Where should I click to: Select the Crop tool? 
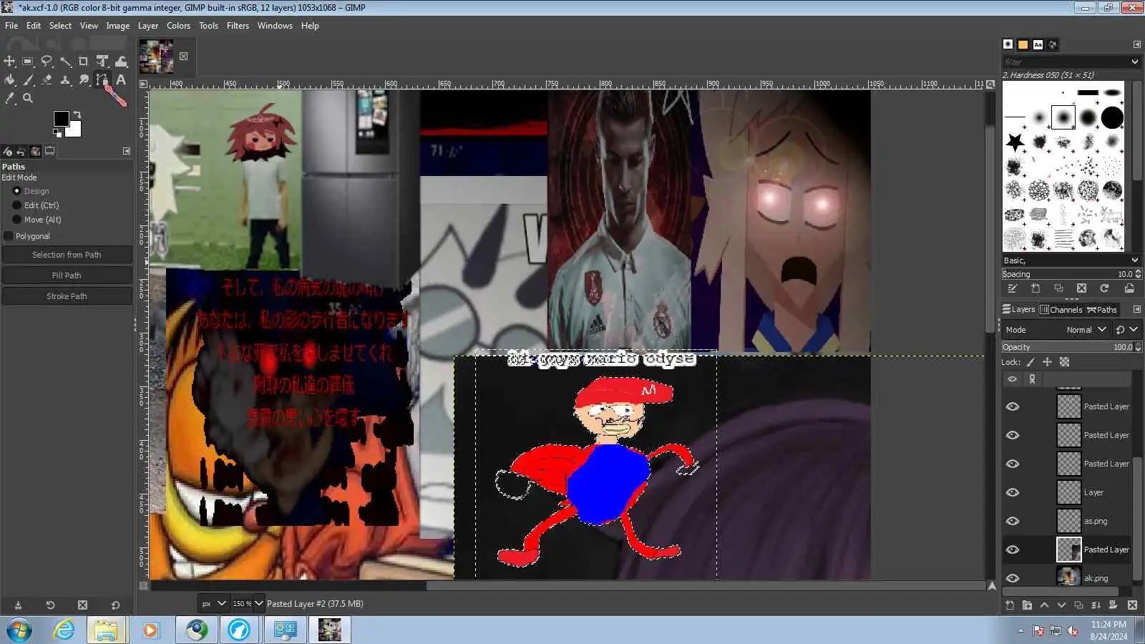pyautogui.click(x=84, y=62)
